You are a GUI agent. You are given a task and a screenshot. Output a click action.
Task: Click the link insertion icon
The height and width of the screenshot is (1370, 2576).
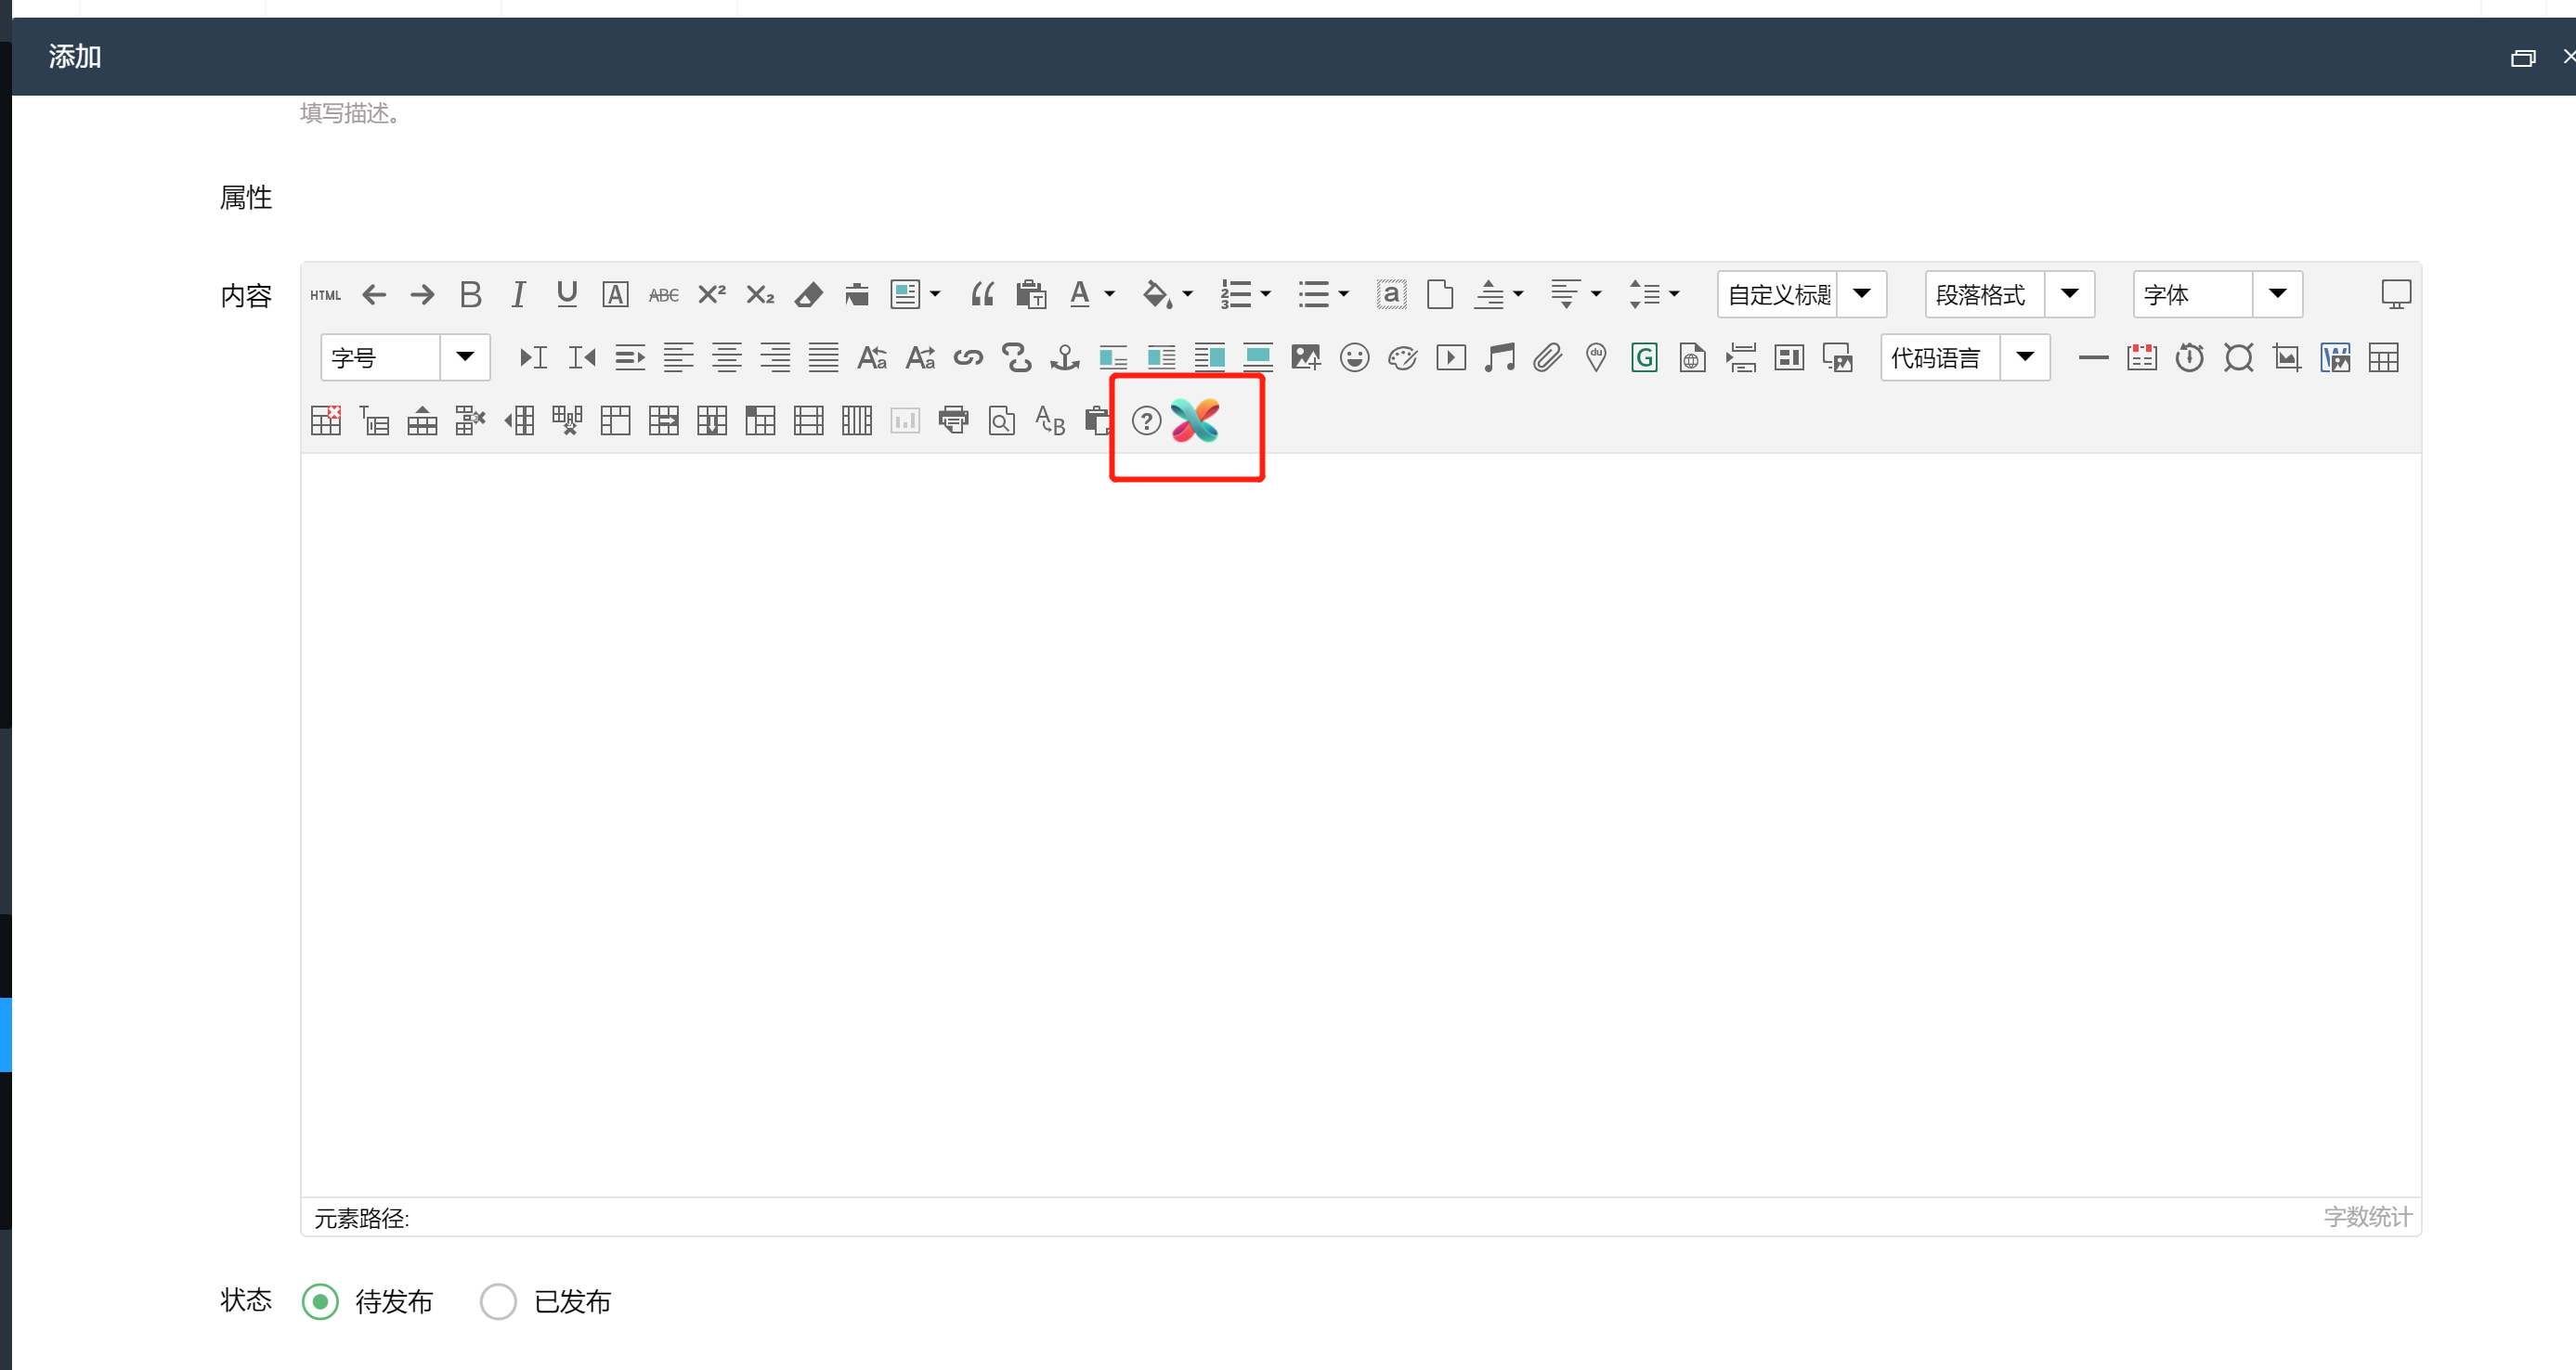(969, 357)
